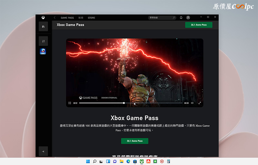
Task: Open the red house taskbar app
Action: [148, 161]
